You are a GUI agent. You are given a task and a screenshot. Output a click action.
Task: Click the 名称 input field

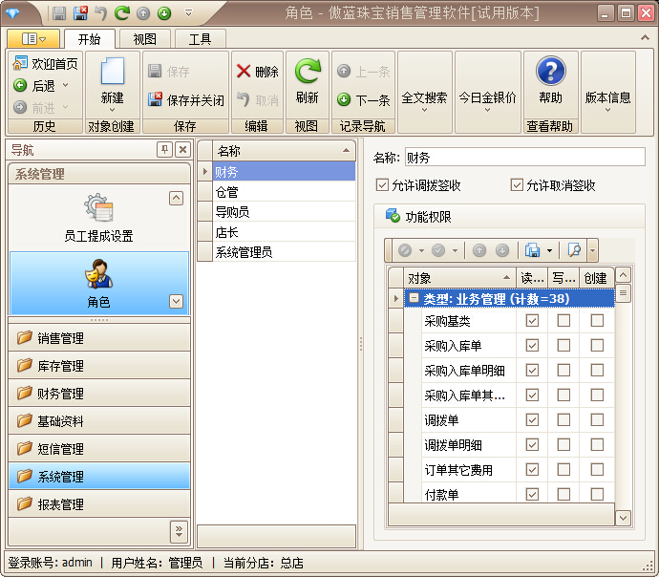click(523, 158)
